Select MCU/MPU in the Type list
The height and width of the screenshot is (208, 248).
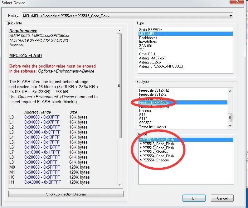point(185,33)
